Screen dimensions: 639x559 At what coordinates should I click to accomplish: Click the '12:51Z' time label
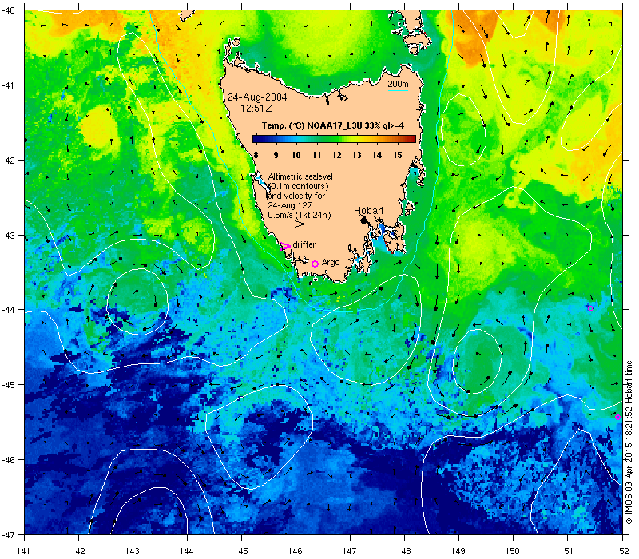[256, 109]
